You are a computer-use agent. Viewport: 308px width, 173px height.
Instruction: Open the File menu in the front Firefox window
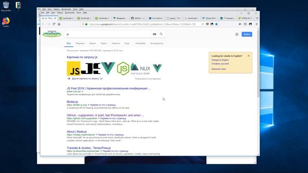[x=43, y=13]
